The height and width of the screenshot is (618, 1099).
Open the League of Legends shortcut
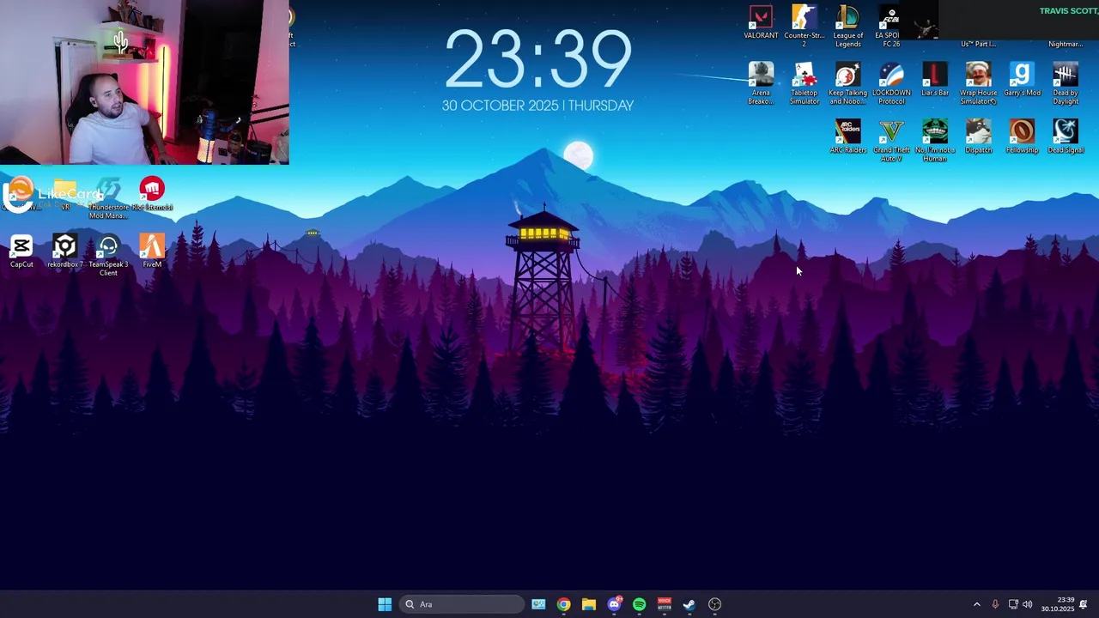(847, 27)
